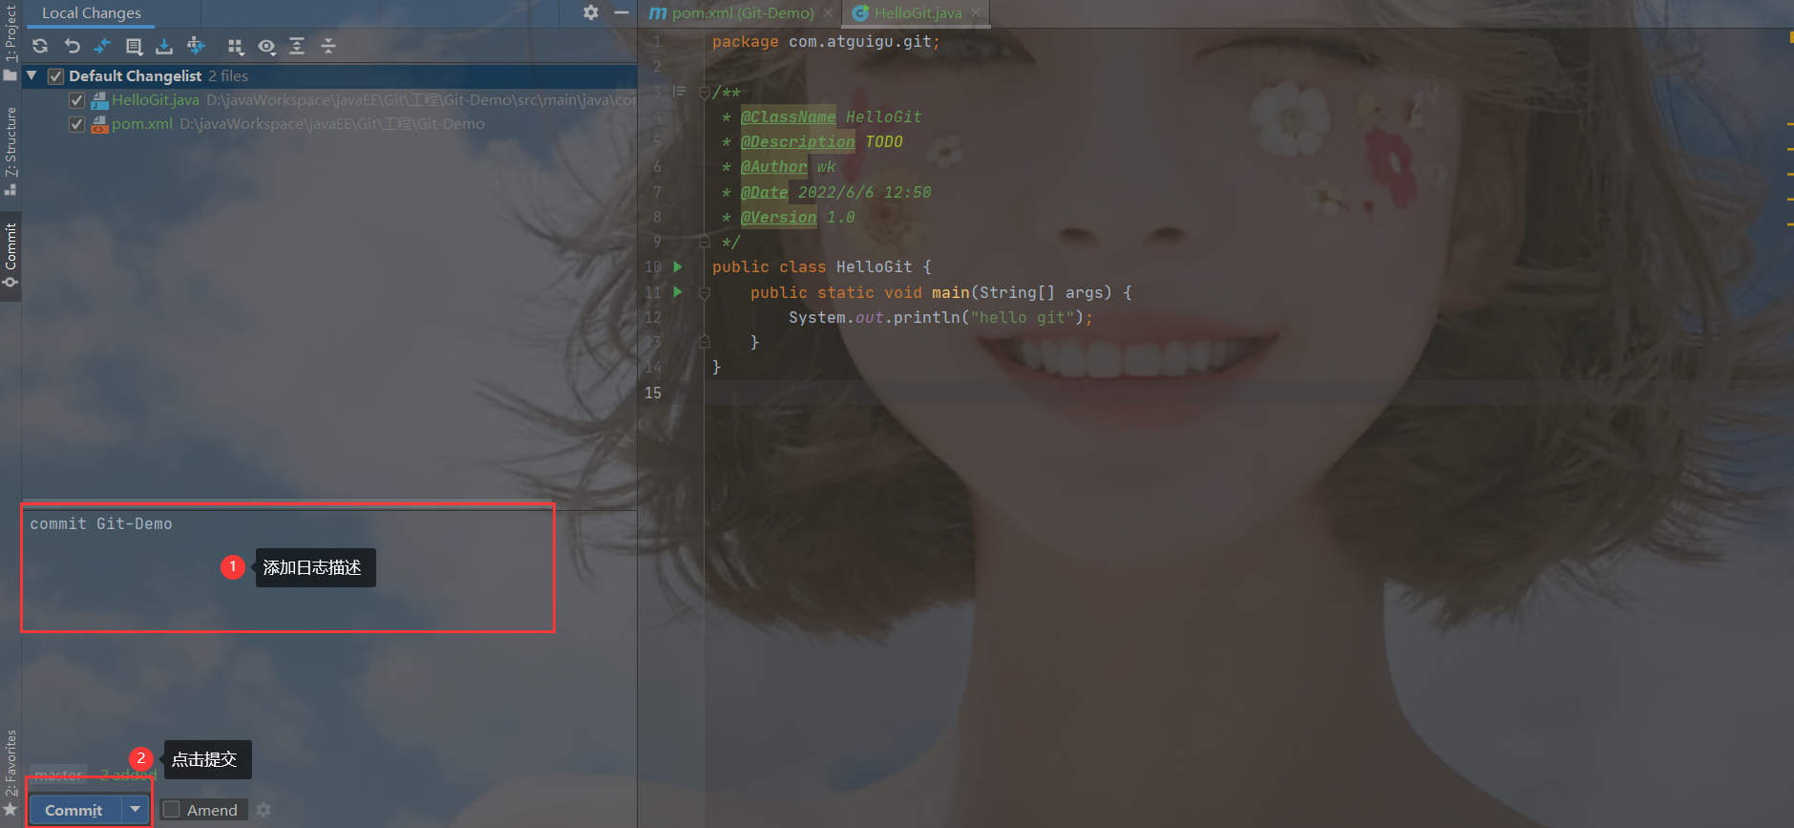1794x828 pixels.
Task: Open the commit options gear next to Amend
Action: pos(264,810)
